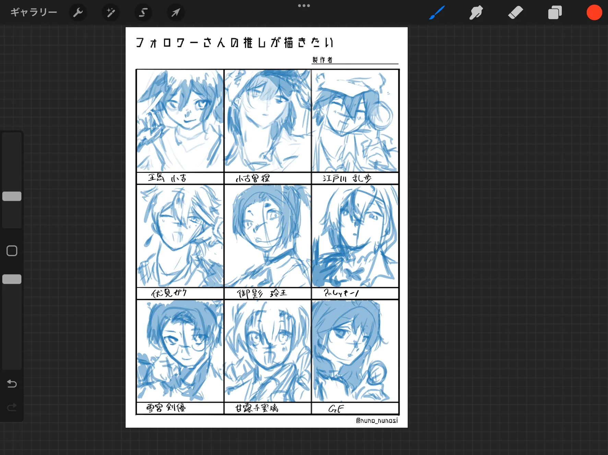The width and height of the screenshot is (608, 455).
Task: Tap the character sketch labeled 伏見ガク
Action: 180,236
